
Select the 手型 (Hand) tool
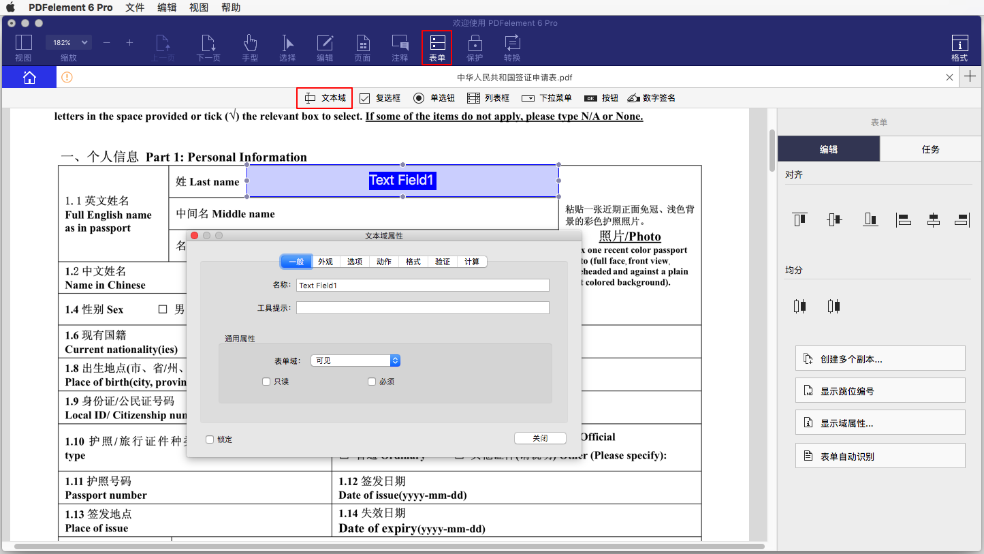(x=250, y=46)
